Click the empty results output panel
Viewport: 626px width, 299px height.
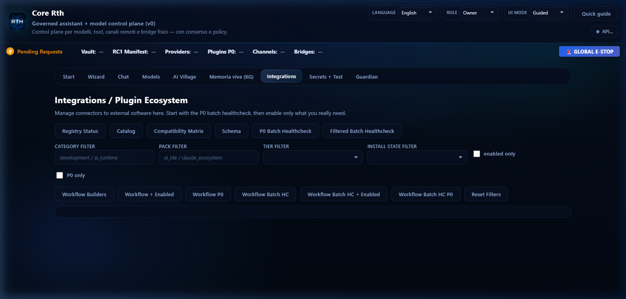click(313, 212)
